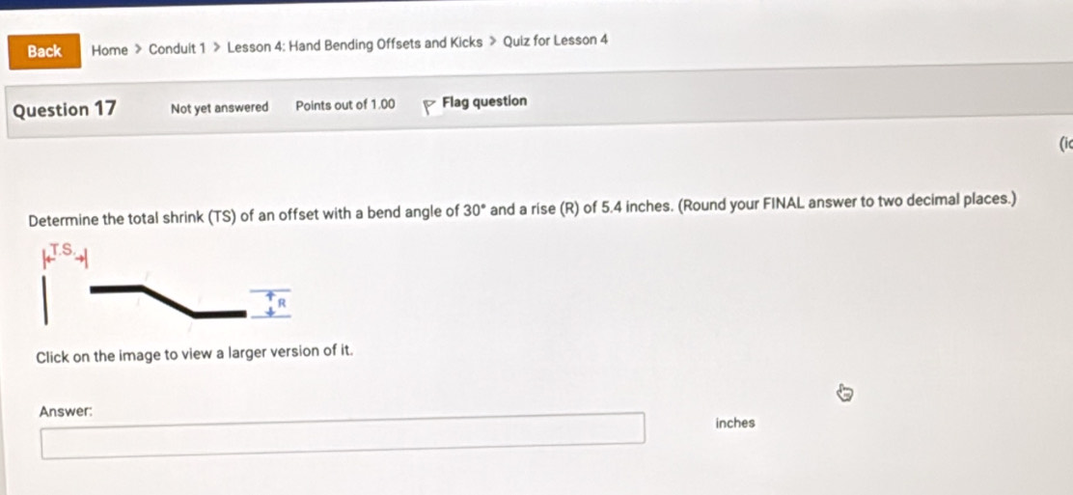Open the Conduit 1 breadcrumb link
This screenshot has height=495, width=1073.
click(178, 48)
